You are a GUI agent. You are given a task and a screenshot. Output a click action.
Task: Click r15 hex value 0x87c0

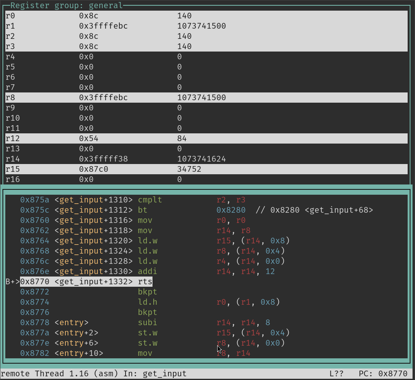[x=94, y=169]
